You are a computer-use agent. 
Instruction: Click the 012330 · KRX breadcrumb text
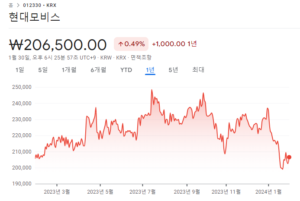[39, 5]
